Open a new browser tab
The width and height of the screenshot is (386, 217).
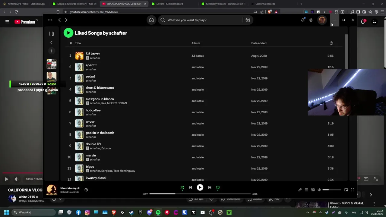(x=301, y=4)
